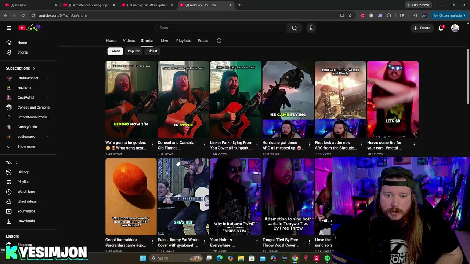Open the channel Shorts tab
The image size is (470, 264).
click(x=147, y=41)
